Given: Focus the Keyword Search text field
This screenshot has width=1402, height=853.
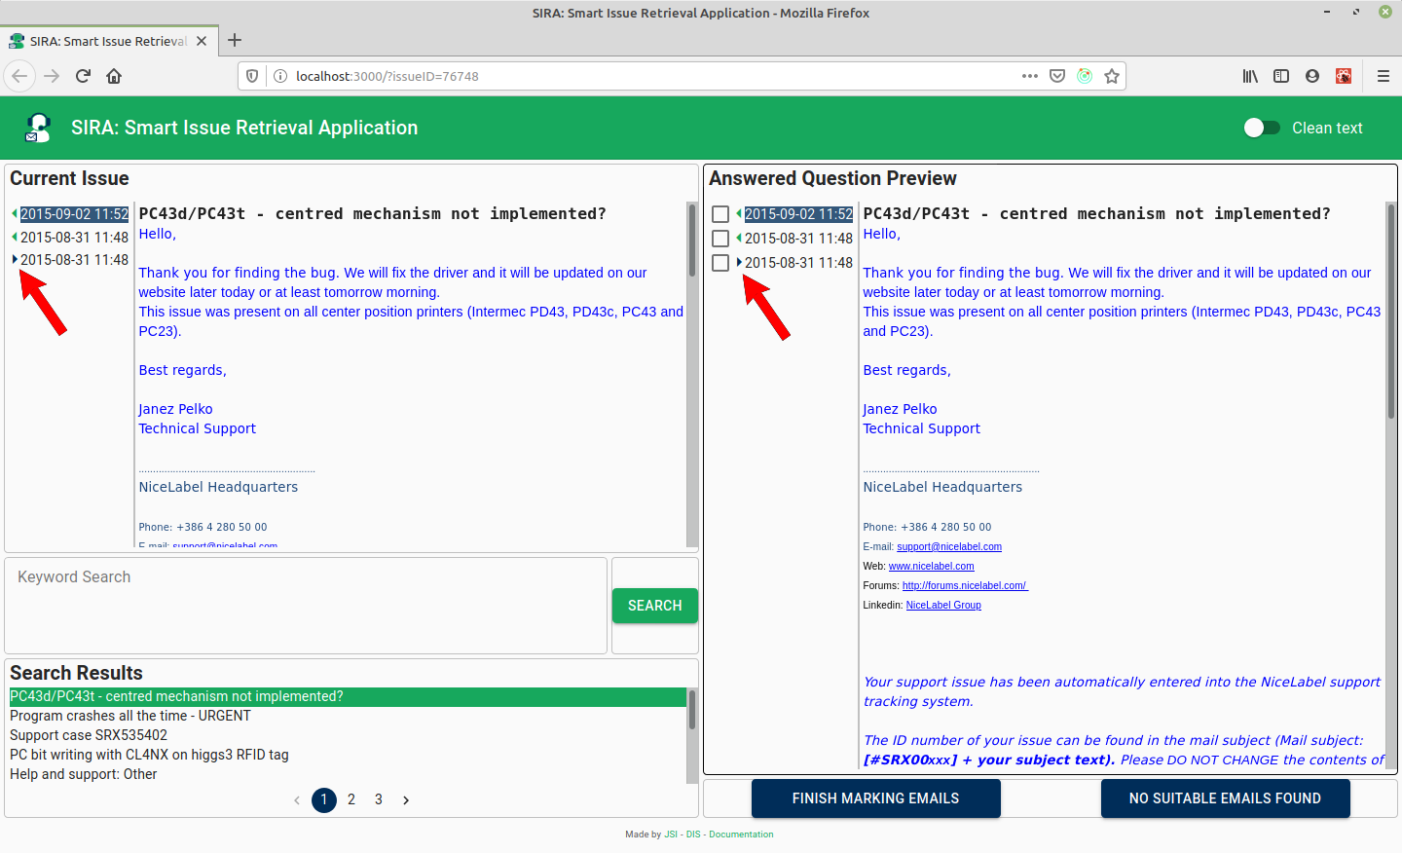Looking at the screenshot, I should click(x=306, y=604).
